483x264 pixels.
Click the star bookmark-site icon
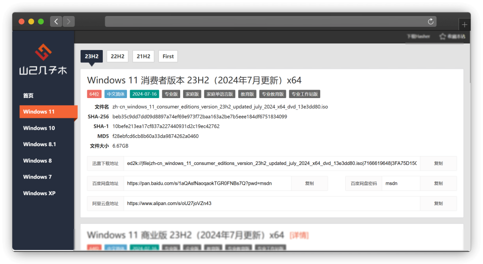[442, 36]
